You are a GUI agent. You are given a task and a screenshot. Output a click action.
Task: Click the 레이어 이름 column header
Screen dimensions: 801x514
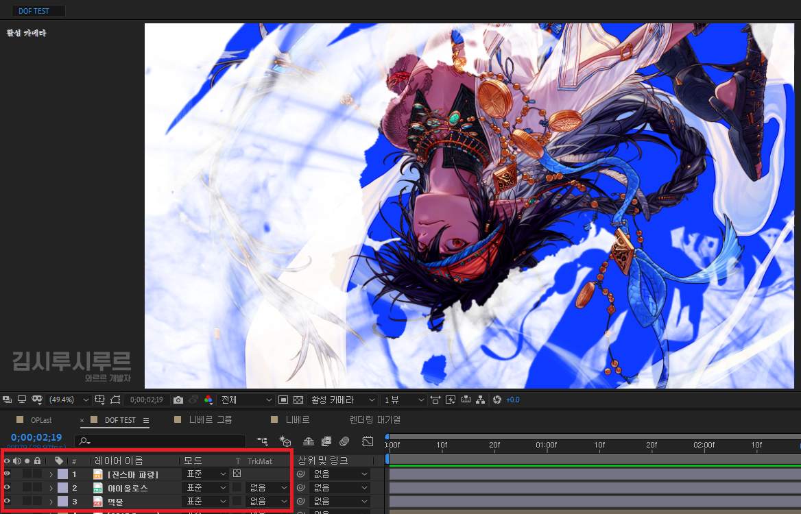pyautogui.click(x=119, y=461)
